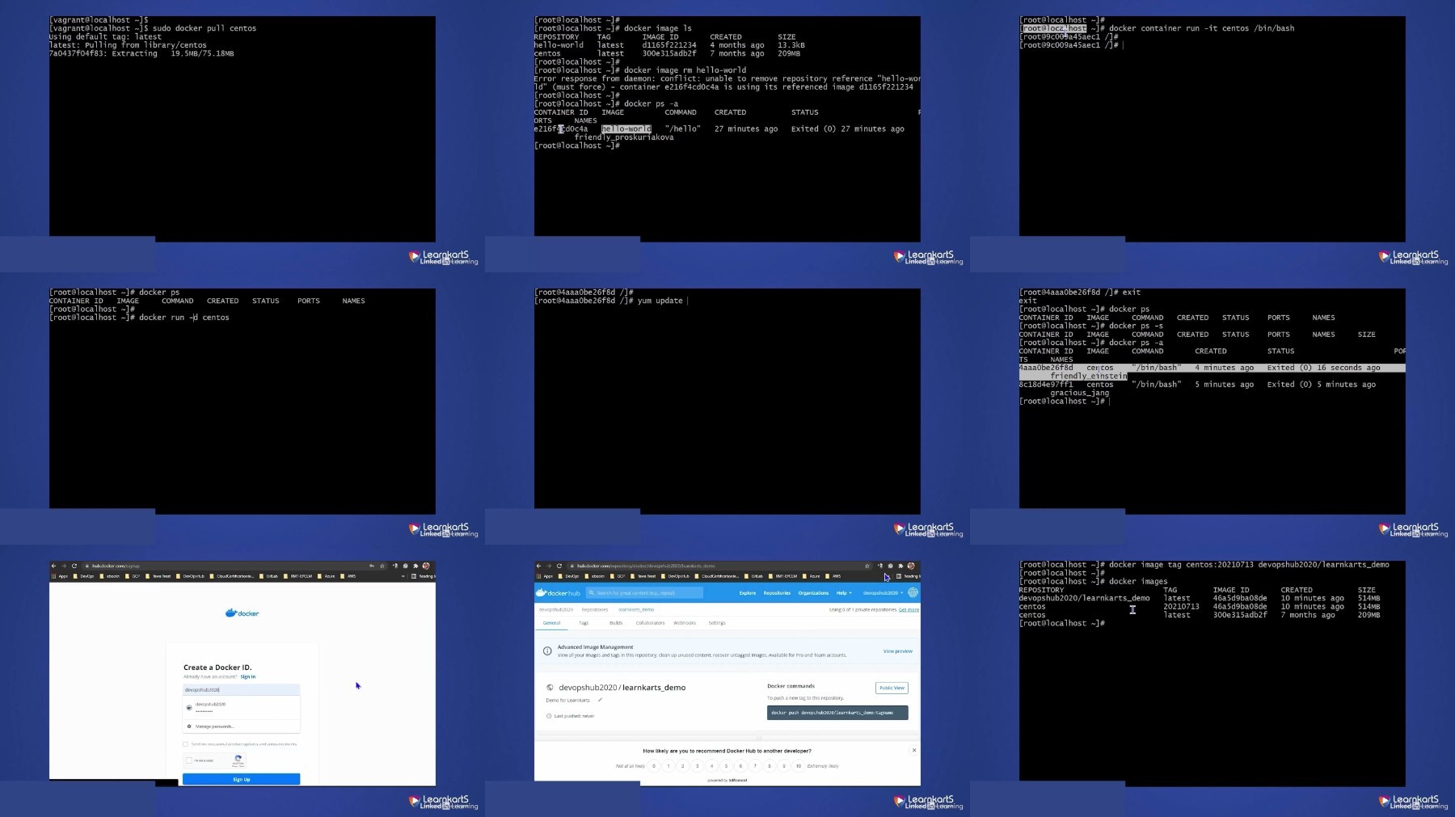This screenshot has width=1455, height=817.
Task: Click the Docker Hub whale logo
Action: tap(559, 592)
